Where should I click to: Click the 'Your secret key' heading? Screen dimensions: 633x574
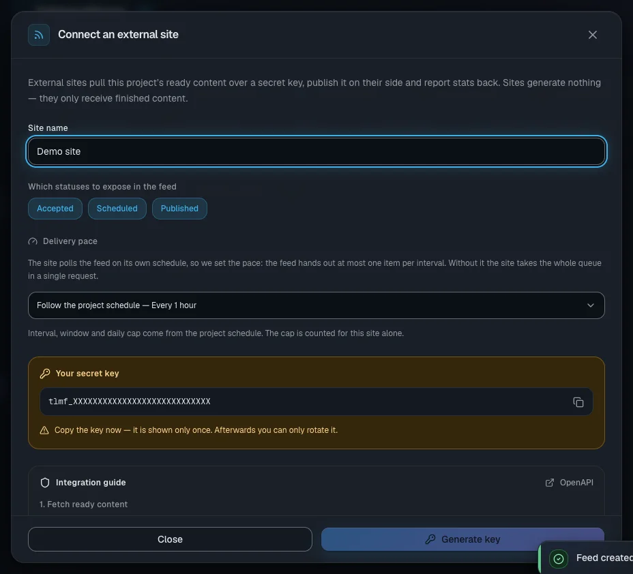point(87,374)
